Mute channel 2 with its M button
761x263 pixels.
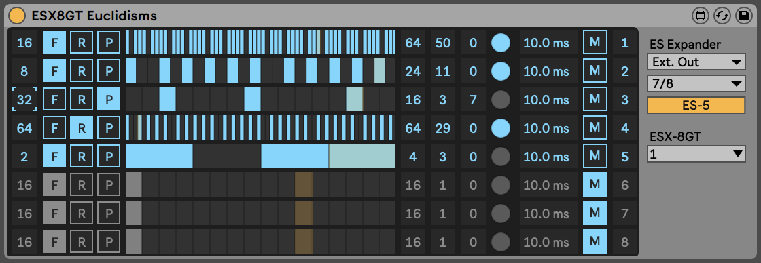point(595,71)
